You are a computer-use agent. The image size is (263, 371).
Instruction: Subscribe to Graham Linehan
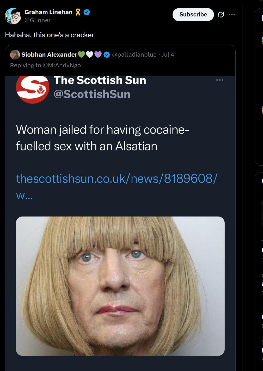click(x=193, y=15)
